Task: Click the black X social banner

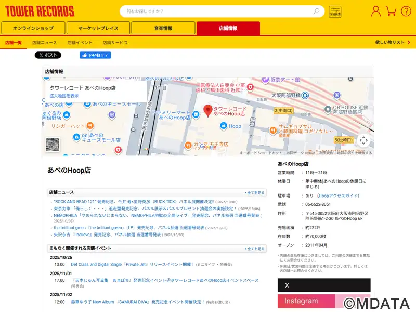Action: pyautogui.click(x=324, y=285)
